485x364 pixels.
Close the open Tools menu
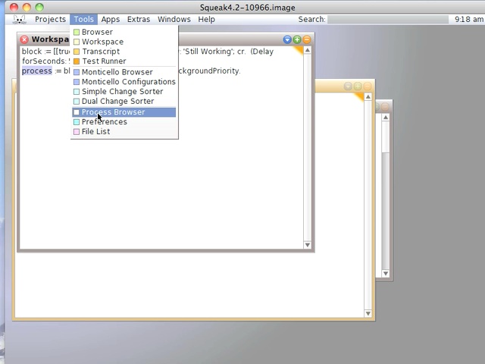coord(83,19)
